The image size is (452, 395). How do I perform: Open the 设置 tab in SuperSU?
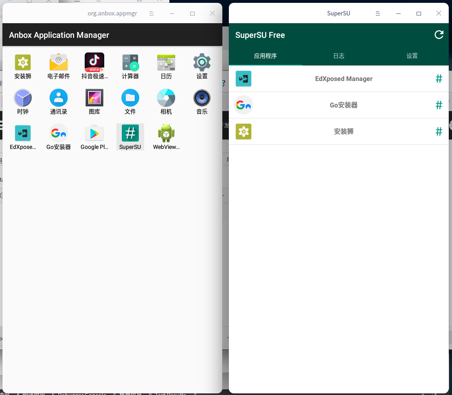(x=412, y=56)
